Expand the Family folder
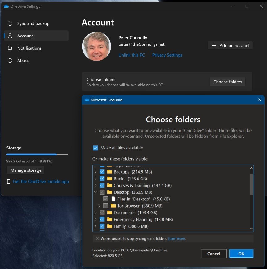The width and height of the screenshot is (267, 269). coord(95,226)
